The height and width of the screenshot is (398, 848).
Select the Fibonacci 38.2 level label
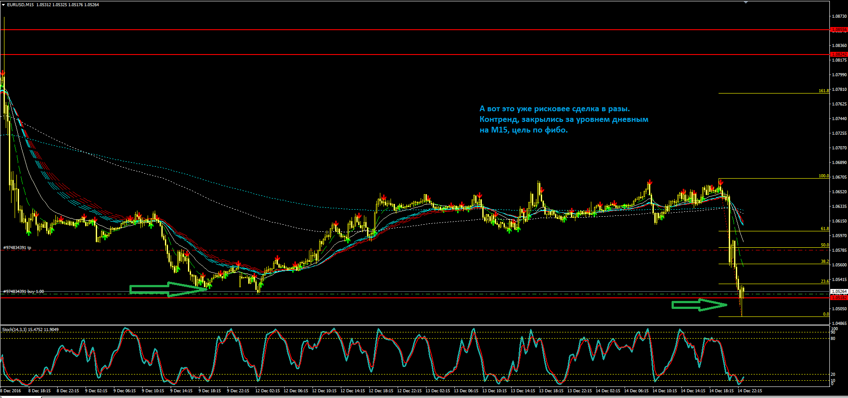click(825, 261)
